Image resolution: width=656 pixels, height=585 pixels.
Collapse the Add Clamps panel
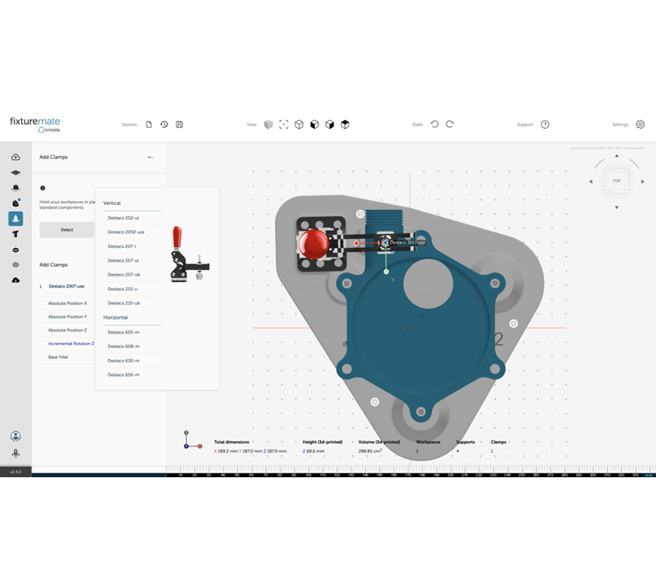point(150,156)
